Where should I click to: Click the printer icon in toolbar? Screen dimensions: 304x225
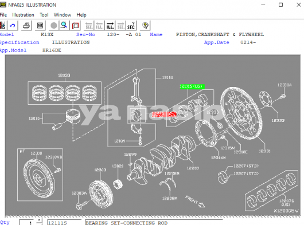(x=26, y=26)
